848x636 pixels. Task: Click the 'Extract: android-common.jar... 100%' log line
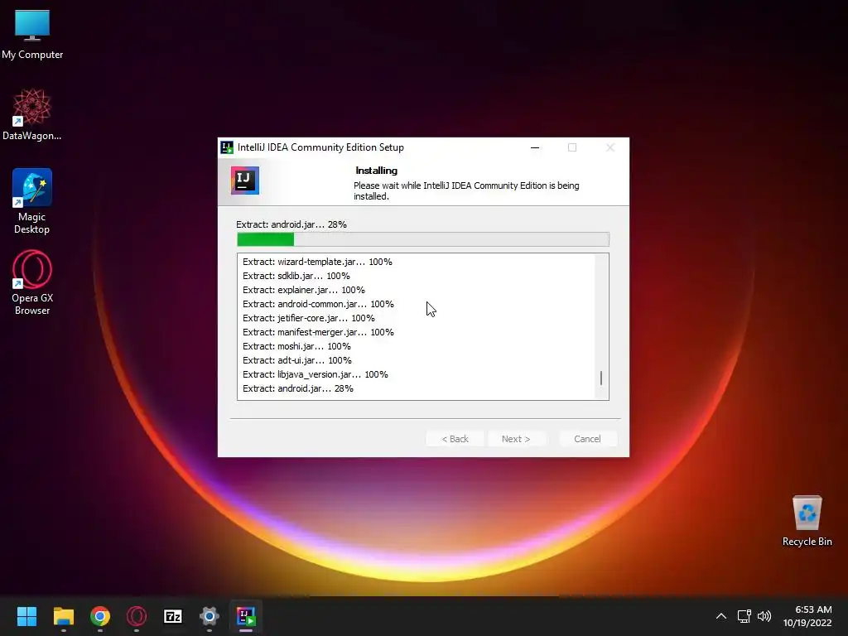pos(319,304)
